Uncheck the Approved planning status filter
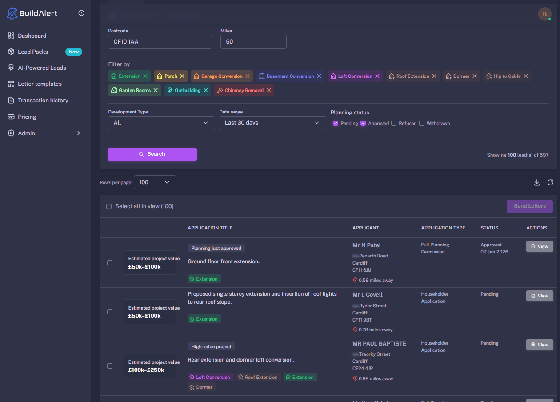This screenshot has height=402, width=560. click(x=363, y=123)
